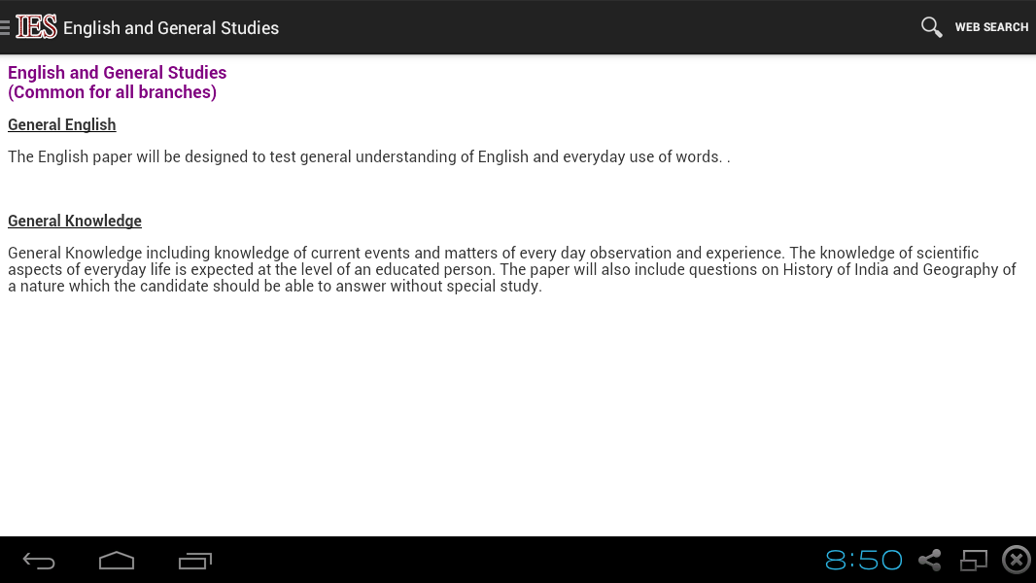Tap the 8:50 clock display

pos(864,561)
